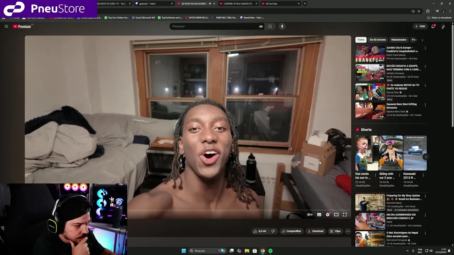Toggle autoplay switch in the video player
The height and width of the screenshot is (255, 454).
(310, 215)
